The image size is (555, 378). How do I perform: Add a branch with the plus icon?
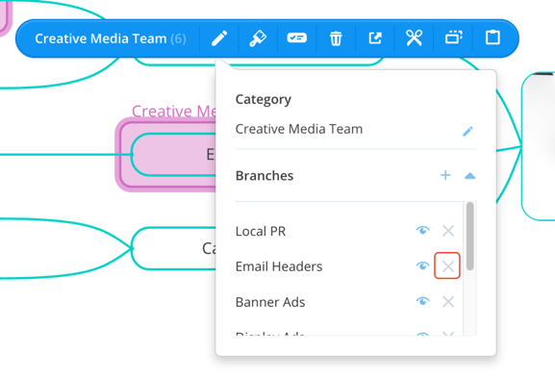pos(445,175)
